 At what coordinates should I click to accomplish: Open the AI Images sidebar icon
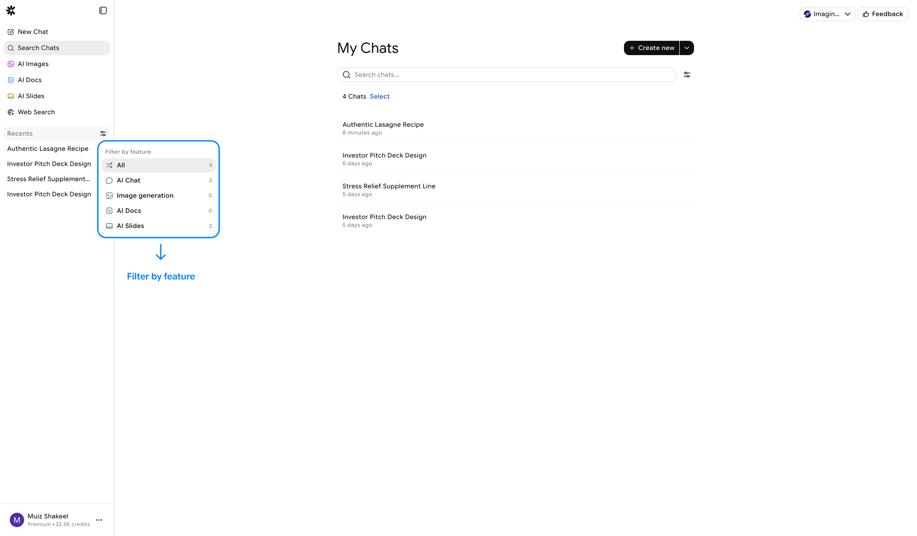[11, 64]
